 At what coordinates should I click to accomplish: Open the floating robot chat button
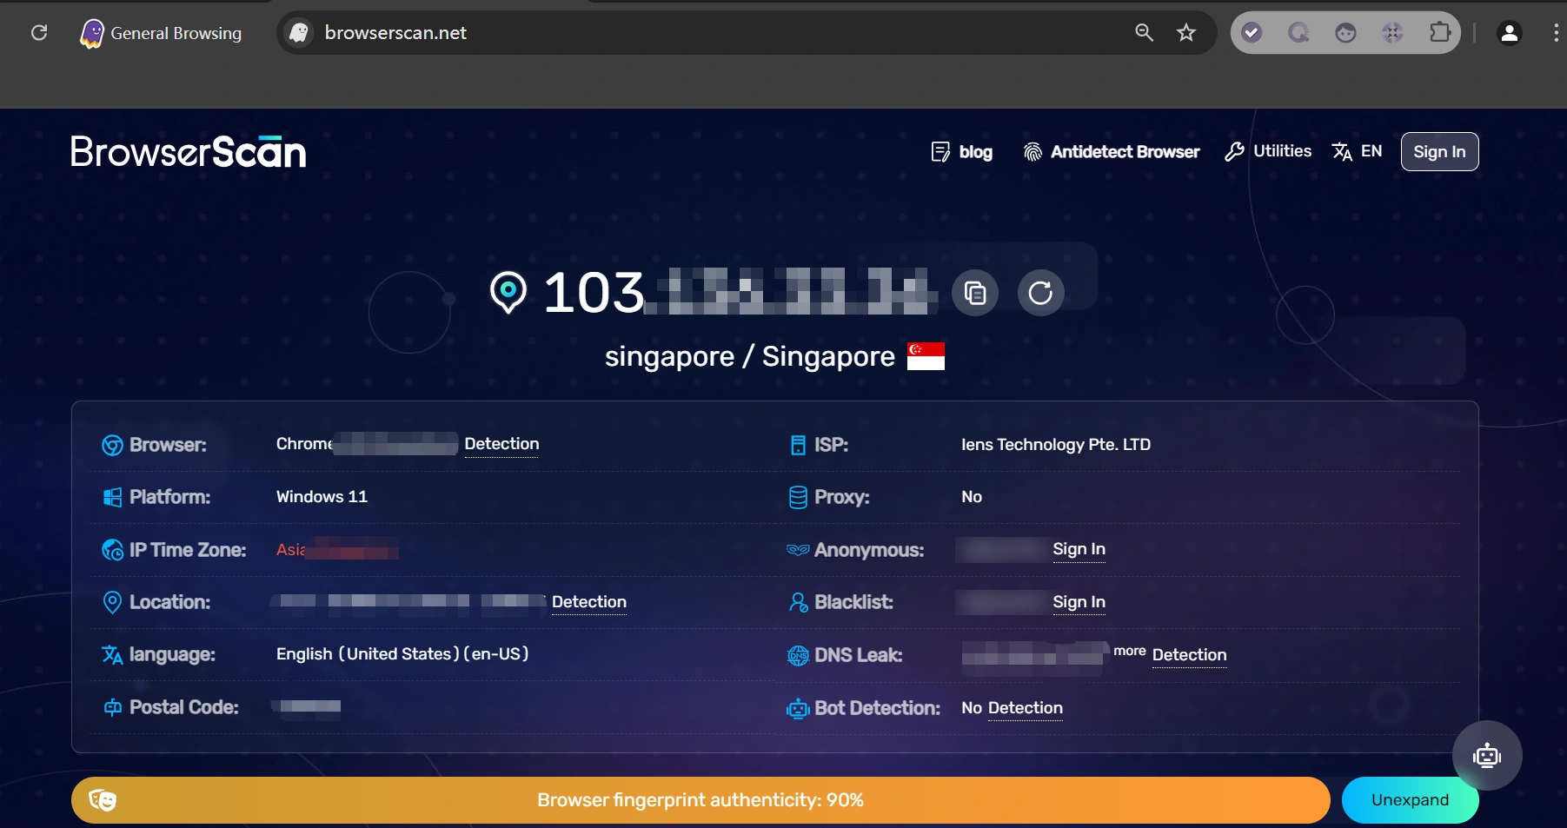pyautogui.click(x=1487, y=755)
